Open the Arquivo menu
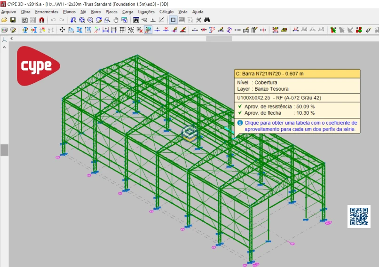Screen dimensions: 379x267 pyautogui.click(x=8, y=11)
